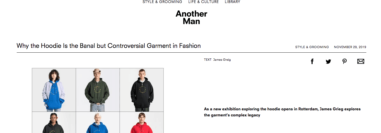Open Style & Grooming category tag
Viewport: 381px width, 133px height.
point(312,47)
